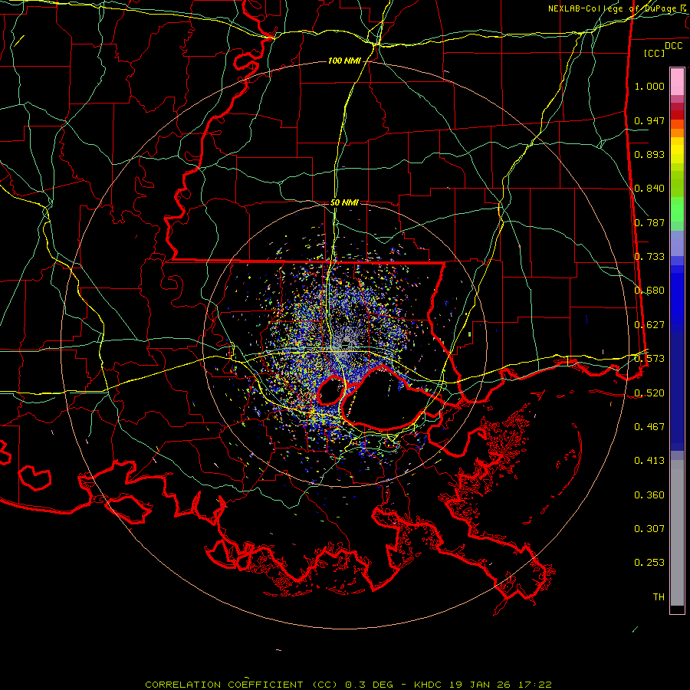Click the 0.467 legend value
The height and width of the screenshot is (690, 690).
(x=649, y=427)
